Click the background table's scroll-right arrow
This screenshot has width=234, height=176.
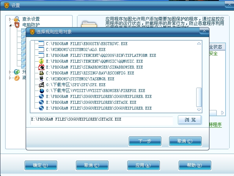click(222, 113)
